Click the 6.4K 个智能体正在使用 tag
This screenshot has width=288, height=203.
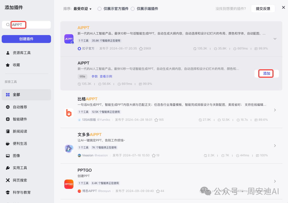pyautogui.click(x=105, y=183)
